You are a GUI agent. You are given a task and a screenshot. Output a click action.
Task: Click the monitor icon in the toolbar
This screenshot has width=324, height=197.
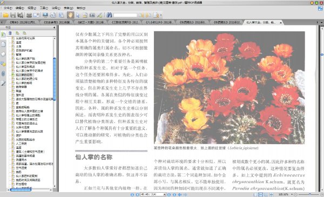click(x=45, y=15)
